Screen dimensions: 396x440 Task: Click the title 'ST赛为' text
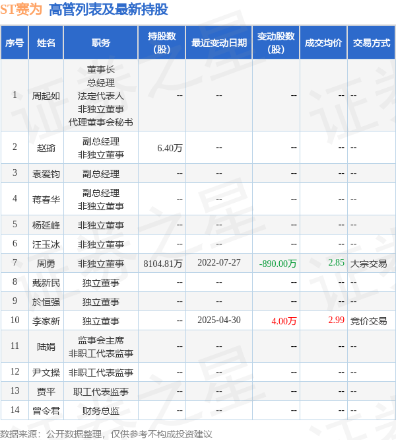[x=20, y=9]
